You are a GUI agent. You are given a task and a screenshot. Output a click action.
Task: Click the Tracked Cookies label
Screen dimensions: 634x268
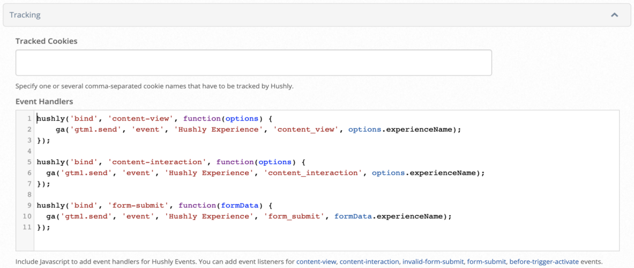(46, 41)
